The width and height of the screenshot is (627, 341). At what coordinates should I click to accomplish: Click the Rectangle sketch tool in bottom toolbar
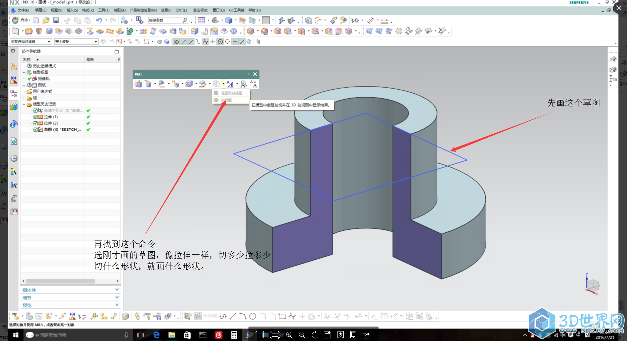(282, 316)
